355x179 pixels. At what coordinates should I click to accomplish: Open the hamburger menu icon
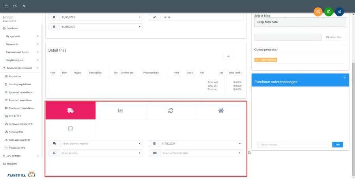tap(6, 6)
